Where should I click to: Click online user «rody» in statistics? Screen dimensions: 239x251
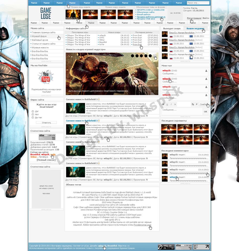53,155
